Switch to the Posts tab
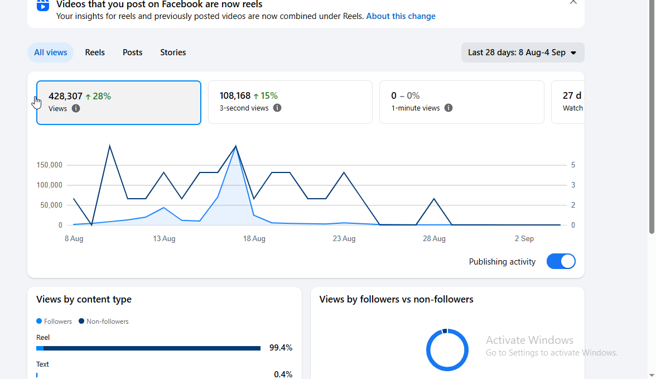This screenshot has height=379, width=656. (133, 52)
